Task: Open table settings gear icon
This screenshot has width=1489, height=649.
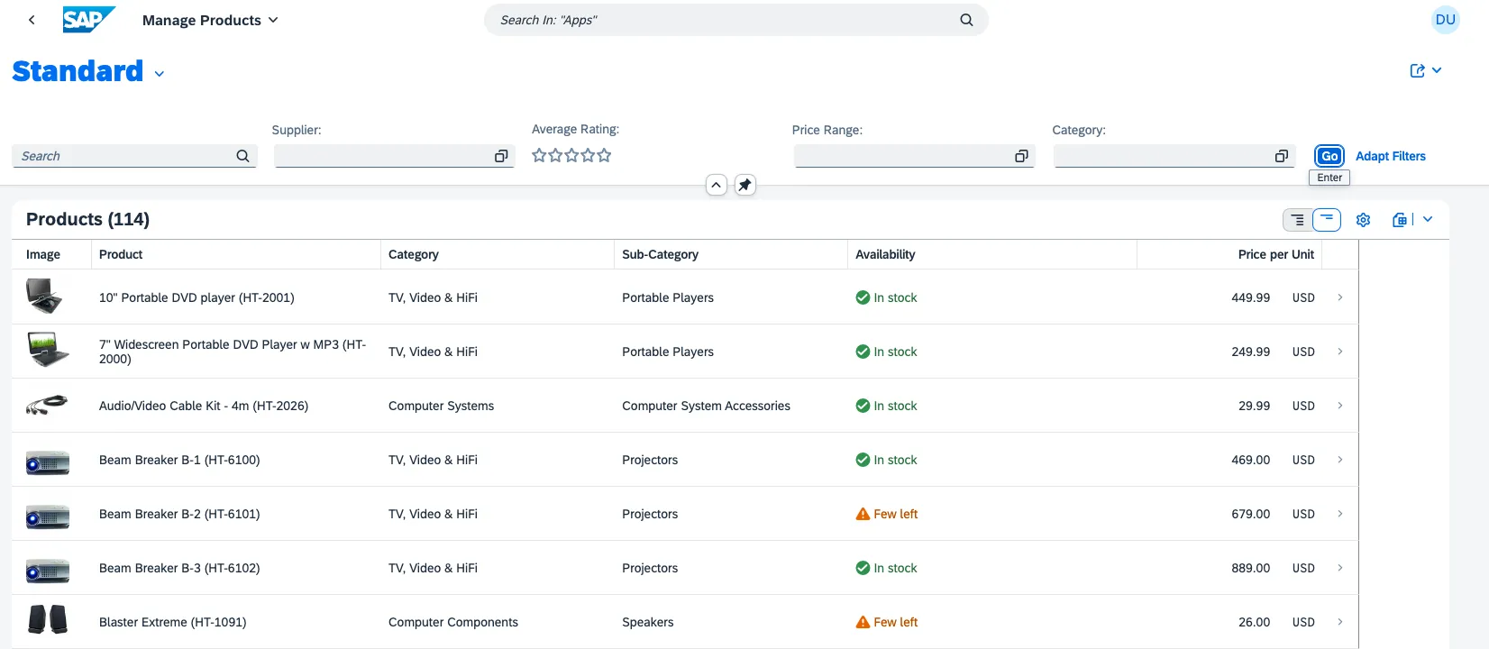Action: pos(1363,220)
